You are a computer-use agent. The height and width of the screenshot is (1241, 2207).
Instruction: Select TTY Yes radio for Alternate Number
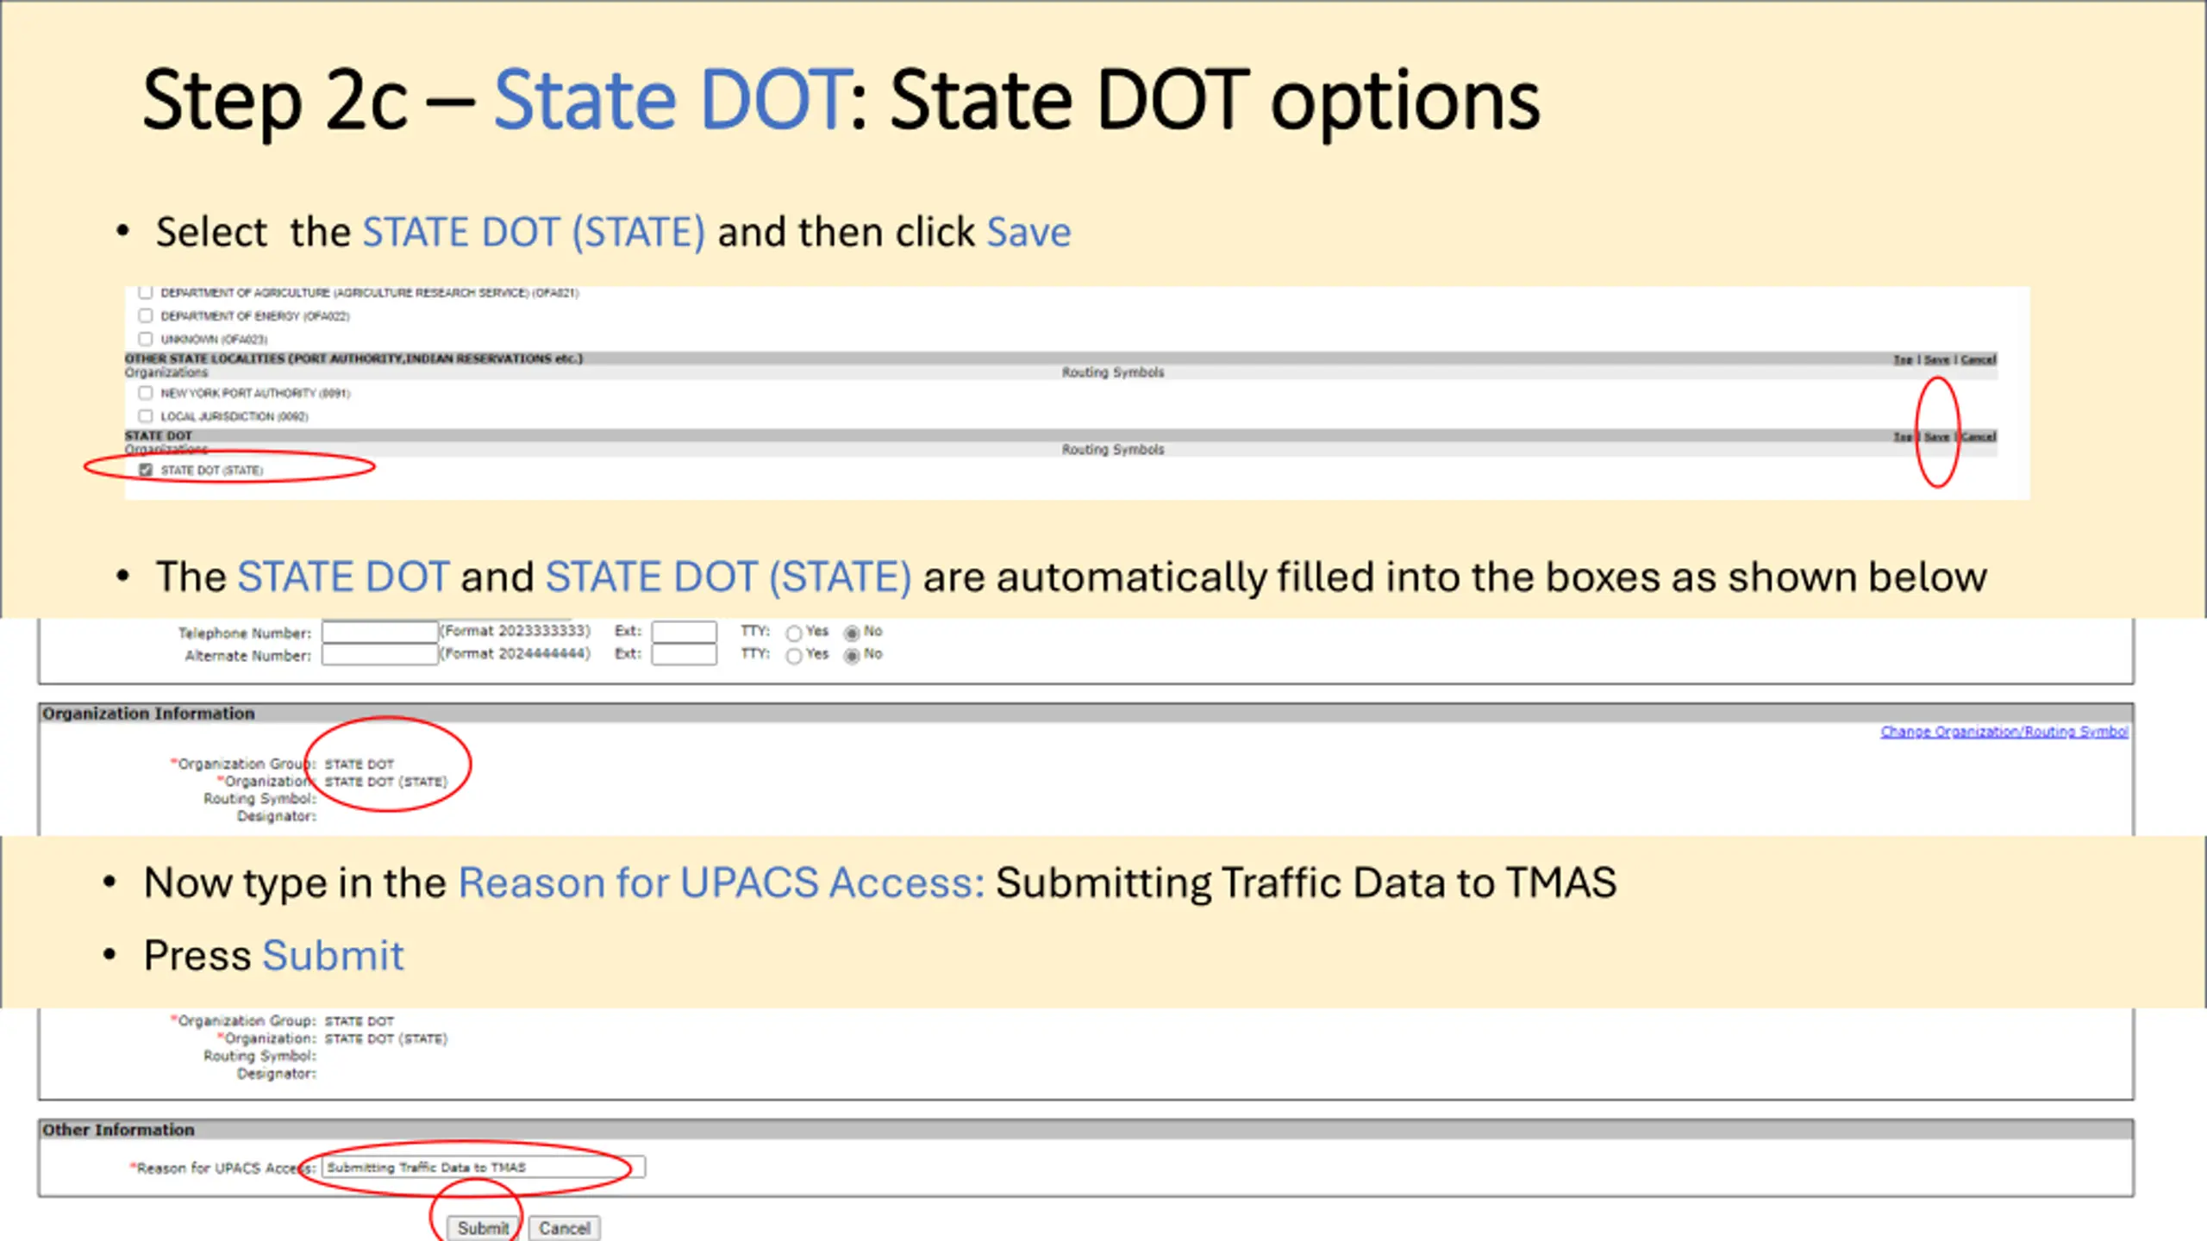click(794, 656)
